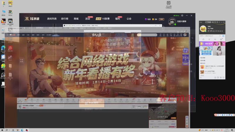Expand the 我的收藏 section in YY

(212, 60)
